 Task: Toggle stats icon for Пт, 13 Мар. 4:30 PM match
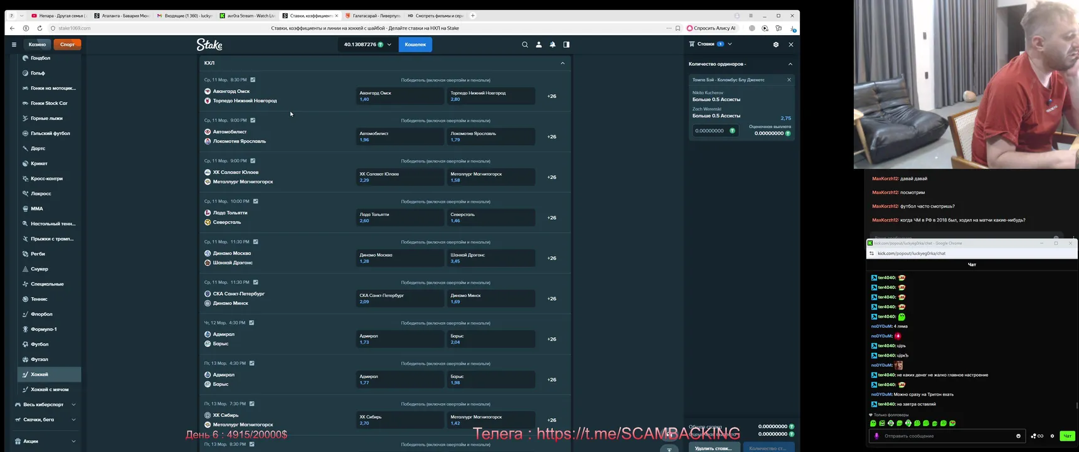coord(252,363)
